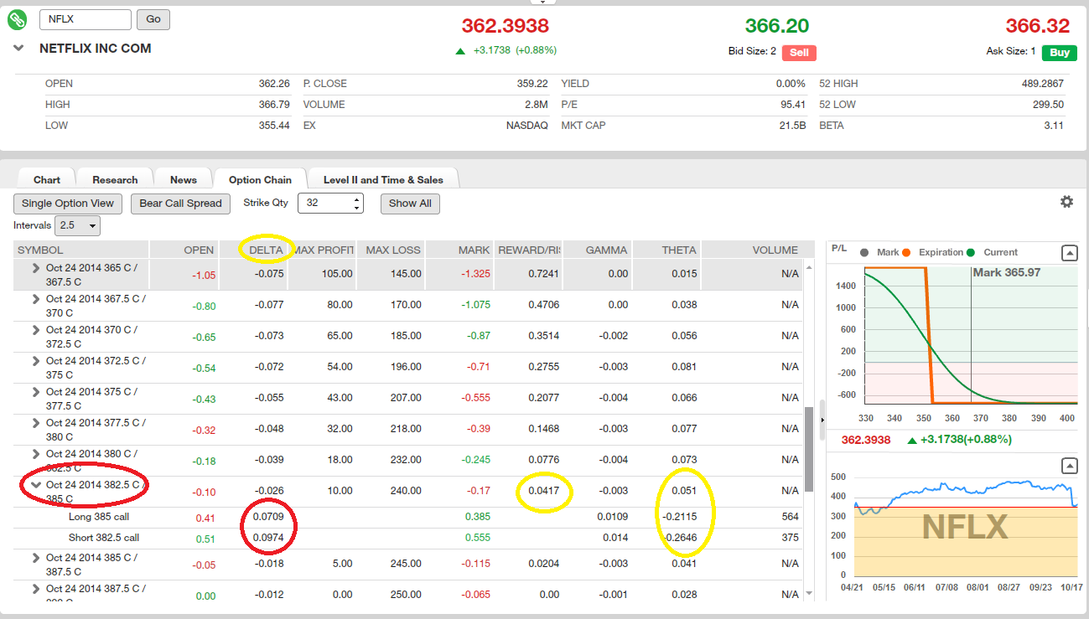This screenshot has width=1089, height=619.
Task: Click the NFLX symbol input field
Action: tap(85, 19)
